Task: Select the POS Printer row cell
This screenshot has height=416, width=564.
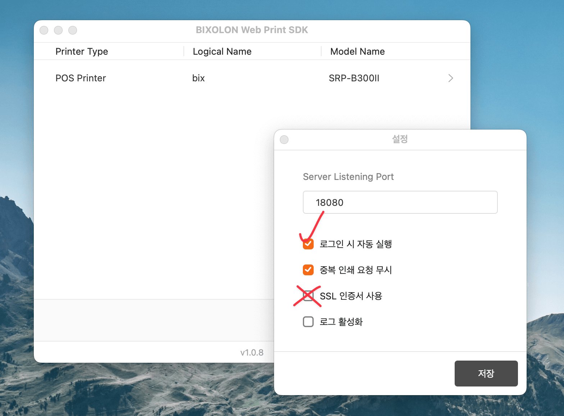Action: 81,78
